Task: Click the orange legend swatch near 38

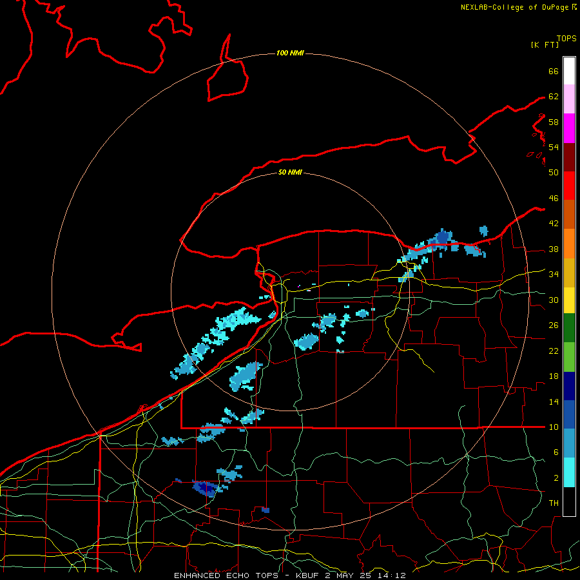Action: (569, 244)
